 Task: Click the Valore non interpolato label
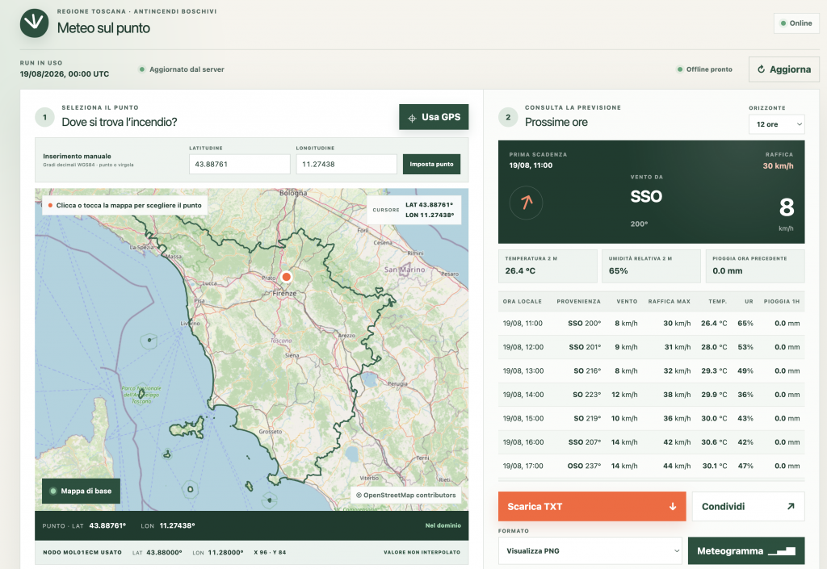pyautogui.click(x=422, y=552)
